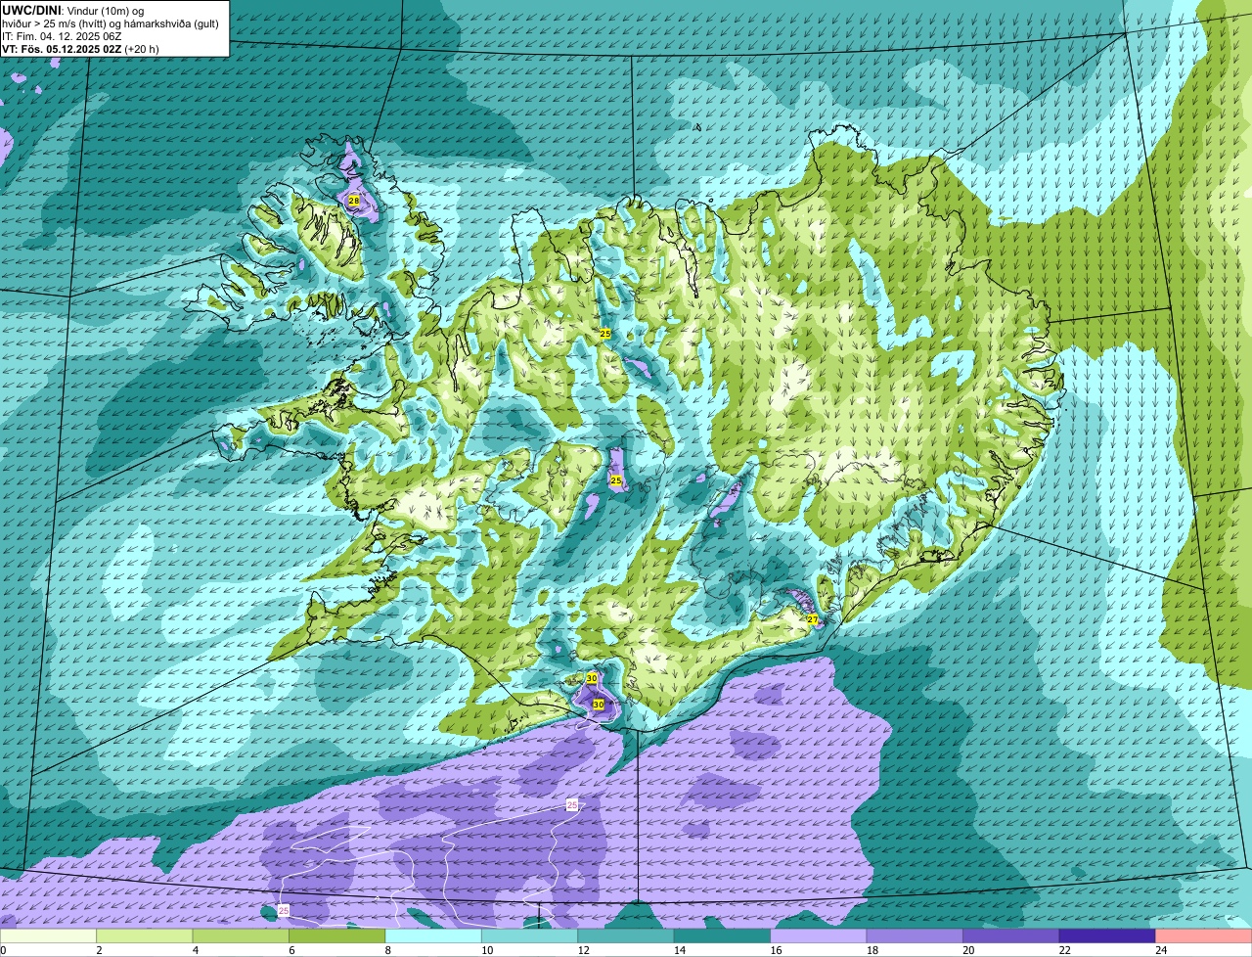This screenshot has height=957, width=1252.
Task: Click the white 25 label on the offshore contour line
Action: click(572, 804)
